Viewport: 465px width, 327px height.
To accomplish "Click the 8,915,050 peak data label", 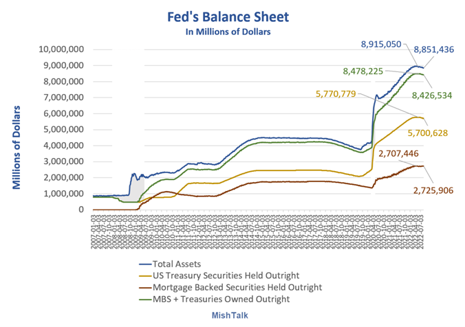I will point(381,45).
